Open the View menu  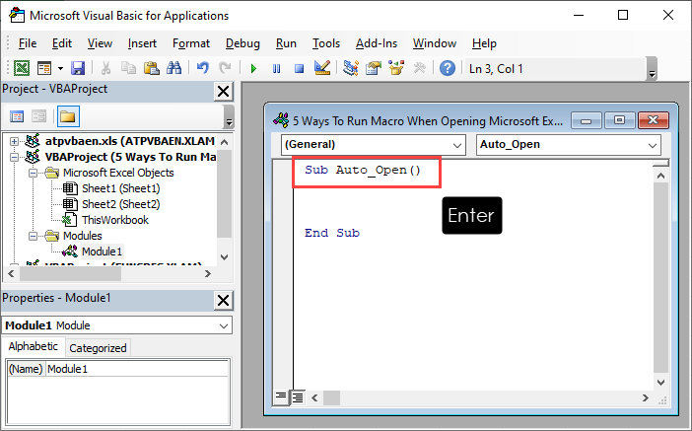(x=100, y=43)
